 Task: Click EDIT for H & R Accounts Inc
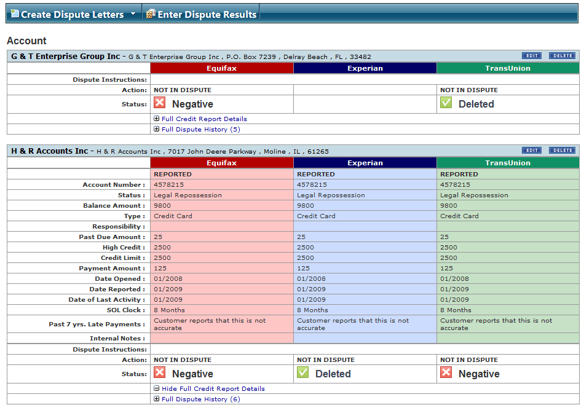[531, 150]
